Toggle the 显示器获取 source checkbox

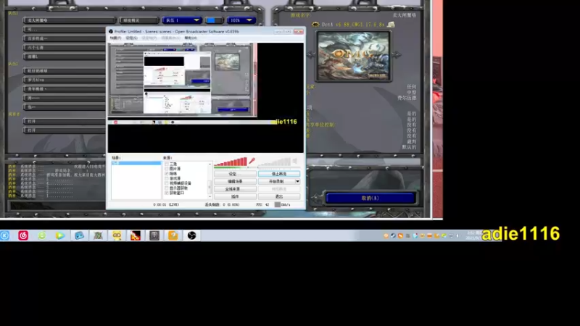coord(167,188)
